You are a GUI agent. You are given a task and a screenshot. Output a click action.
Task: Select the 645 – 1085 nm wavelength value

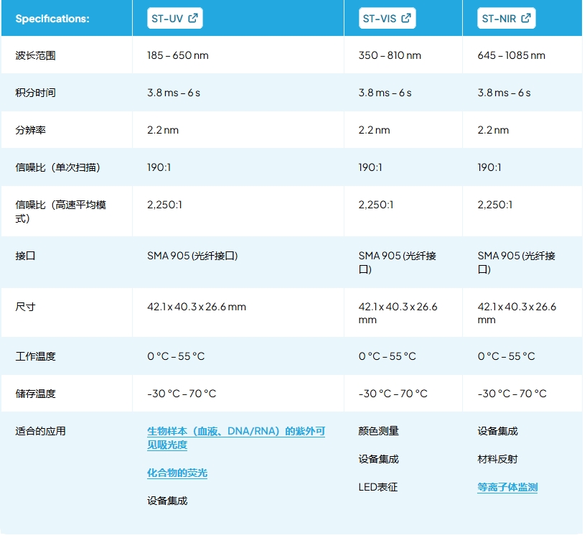511,55
